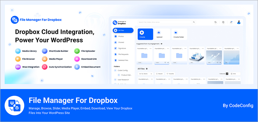Image resolution: width=258 pixels, height=122 pixels.
Task: Click the File Browser feature icon
Action: pyautogui.click(x=18, y=59)
